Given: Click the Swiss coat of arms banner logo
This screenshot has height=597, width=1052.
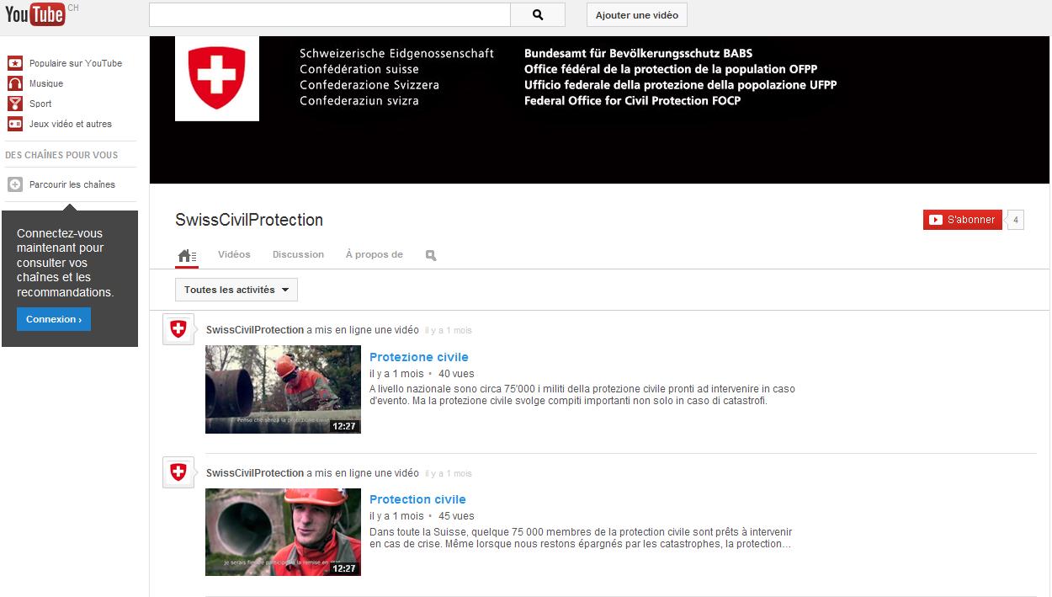Looking at the screenshot, I should pos(217,78).
